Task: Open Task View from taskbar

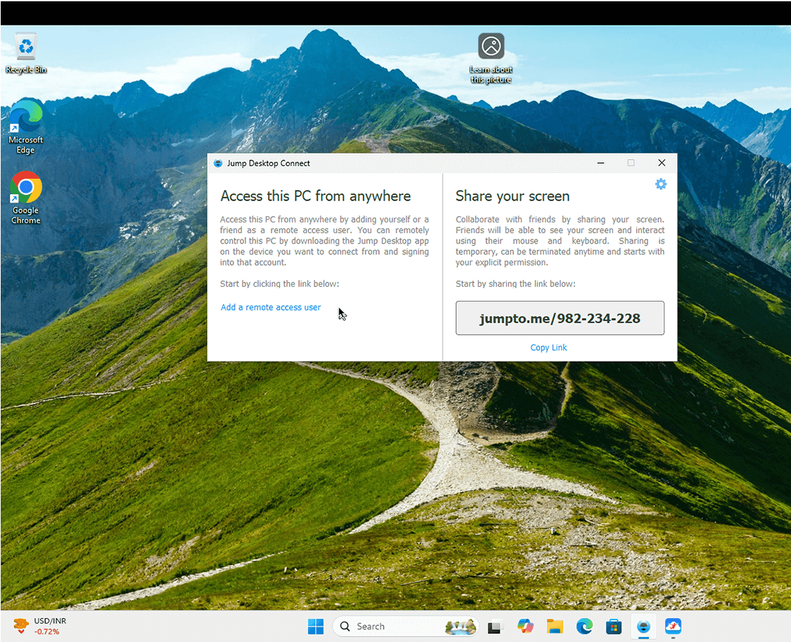Action: [495, 626]
